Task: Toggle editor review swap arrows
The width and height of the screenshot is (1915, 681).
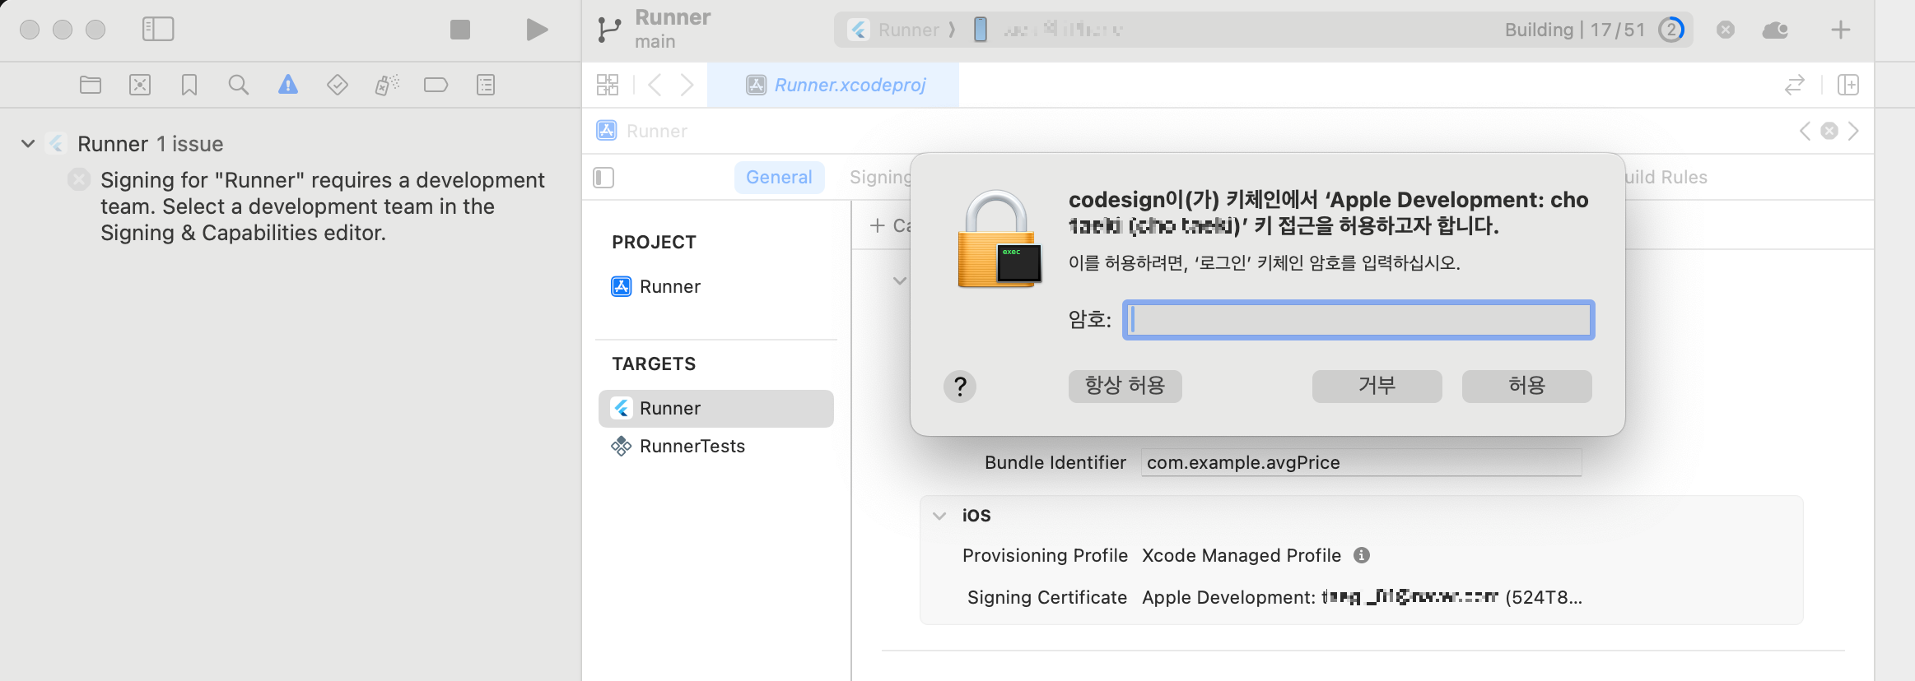Action: (1795, 85)
